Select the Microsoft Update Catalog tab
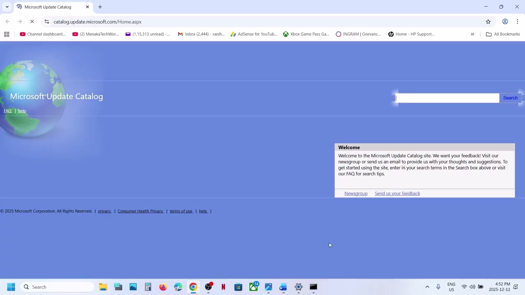The height and width of the screenshot is (295, 525). point(53,7)
